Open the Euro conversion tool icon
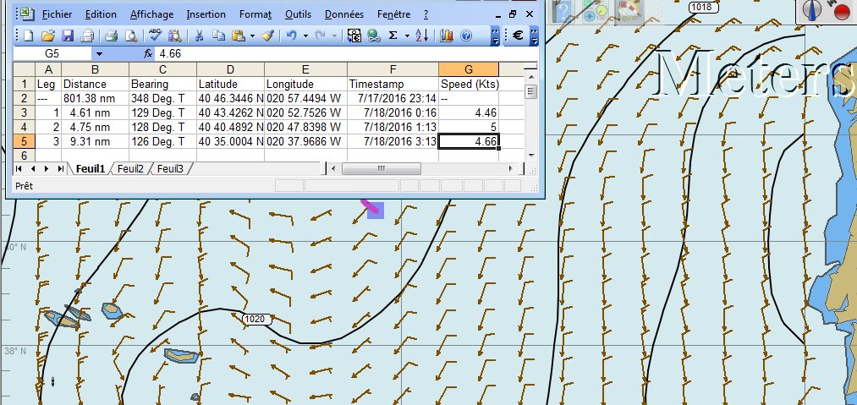Screen dimensions: 857x405 (354, 36)
